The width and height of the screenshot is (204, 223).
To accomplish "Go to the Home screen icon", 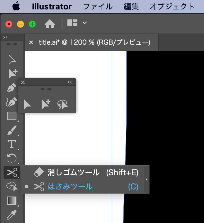I will pyautogui.click(x=50, y=24).
